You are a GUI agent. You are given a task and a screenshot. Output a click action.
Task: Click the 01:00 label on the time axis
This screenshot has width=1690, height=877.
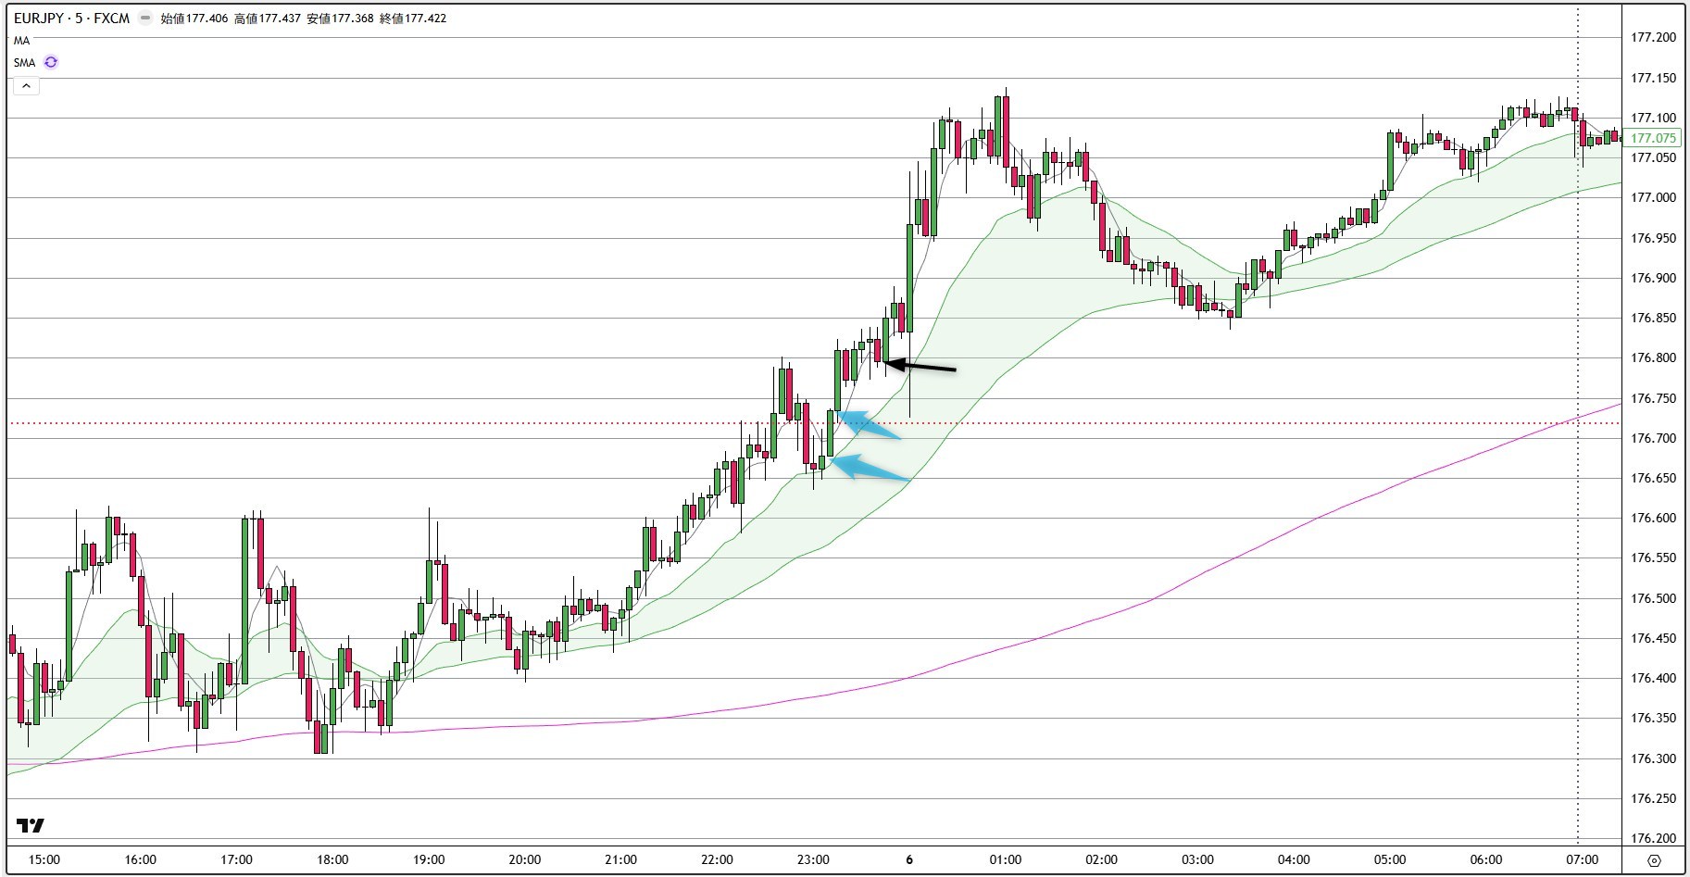[1005, 859]
